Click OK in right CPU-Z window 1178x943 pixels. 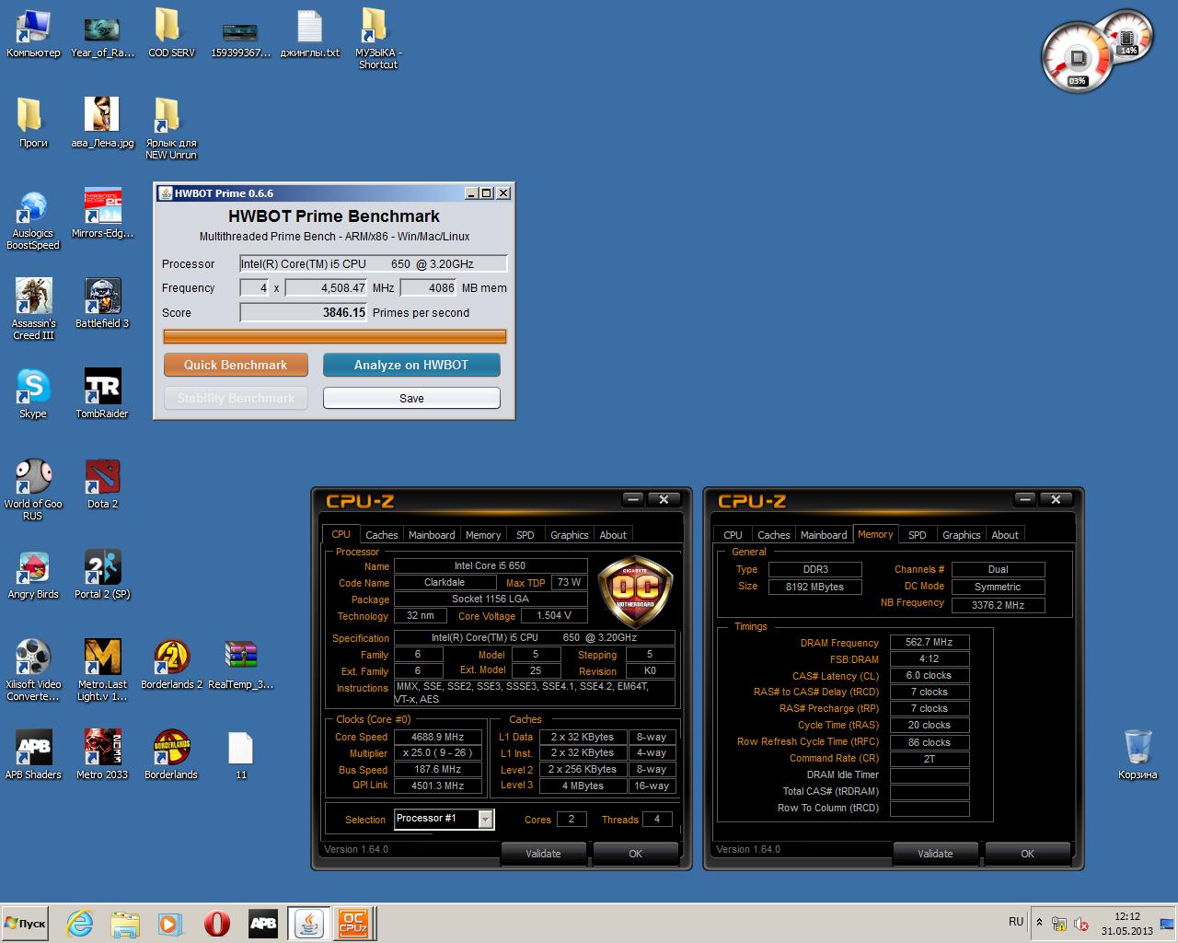tap(1027, 854)
